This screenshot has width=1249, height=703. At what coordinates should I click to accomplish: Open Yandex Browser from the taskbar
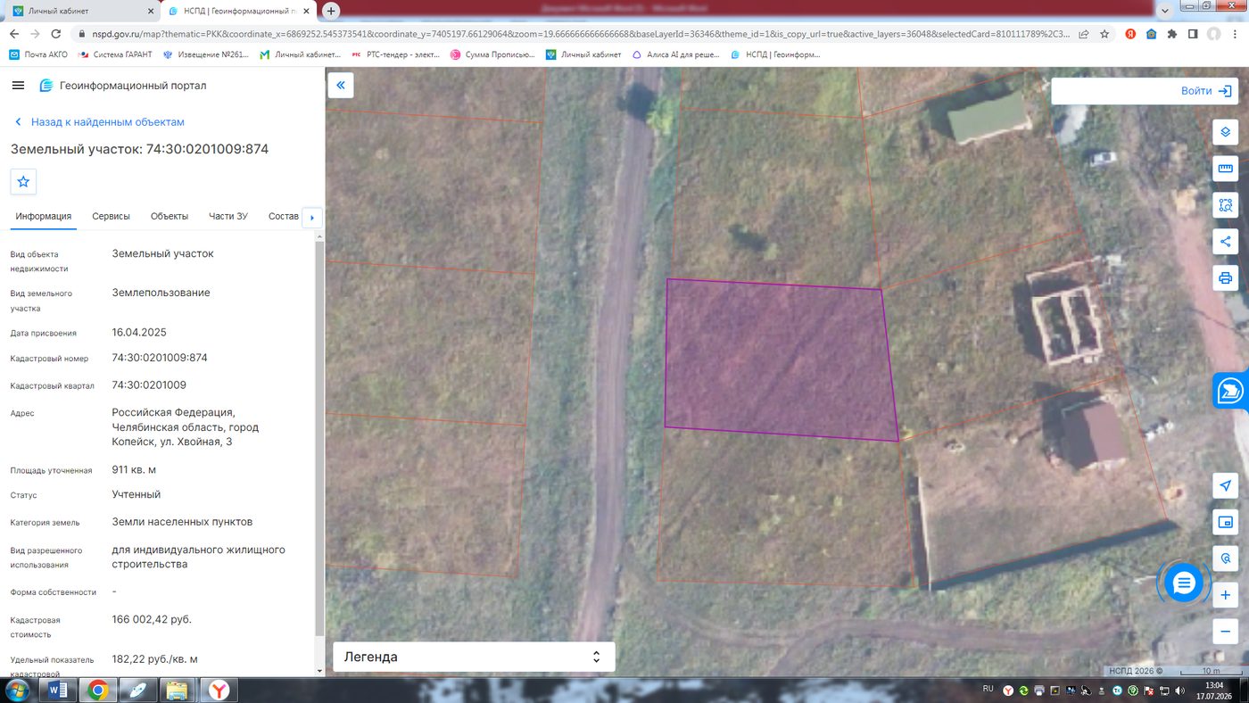[x=219, y=690]
